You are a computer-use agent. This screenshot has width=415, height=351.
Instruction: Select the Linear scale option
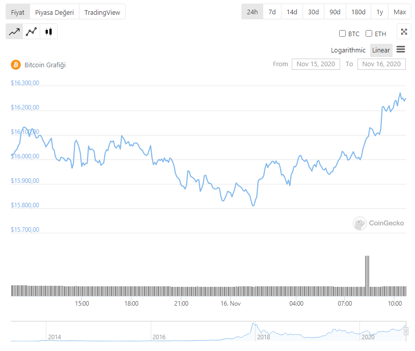[381, 50]
